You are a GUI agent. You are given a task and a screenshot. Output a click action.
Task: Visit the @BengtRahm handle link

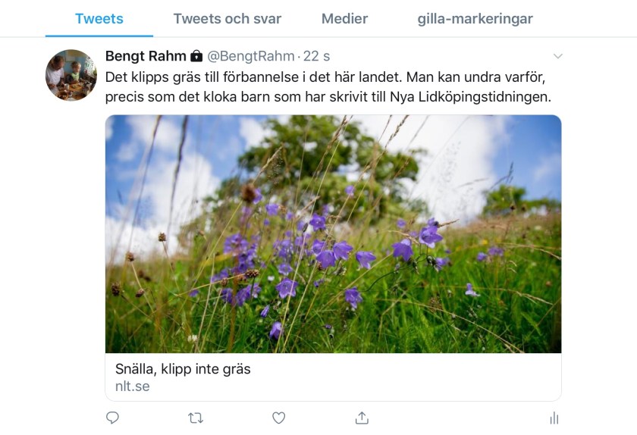[x=250, y=56]
